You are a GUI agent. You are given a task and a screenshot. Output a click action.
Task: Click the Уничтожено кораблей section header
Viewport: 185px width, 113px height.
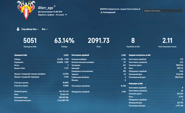80,55
